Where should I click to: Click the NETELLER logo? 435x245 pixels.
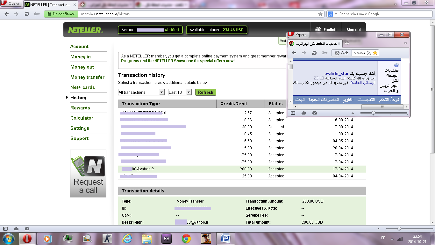pyautogui.click(x=85, y=30)
